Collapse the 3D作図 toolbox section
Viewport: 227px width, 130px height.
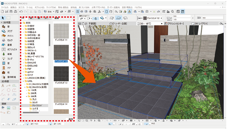point(6,23)
